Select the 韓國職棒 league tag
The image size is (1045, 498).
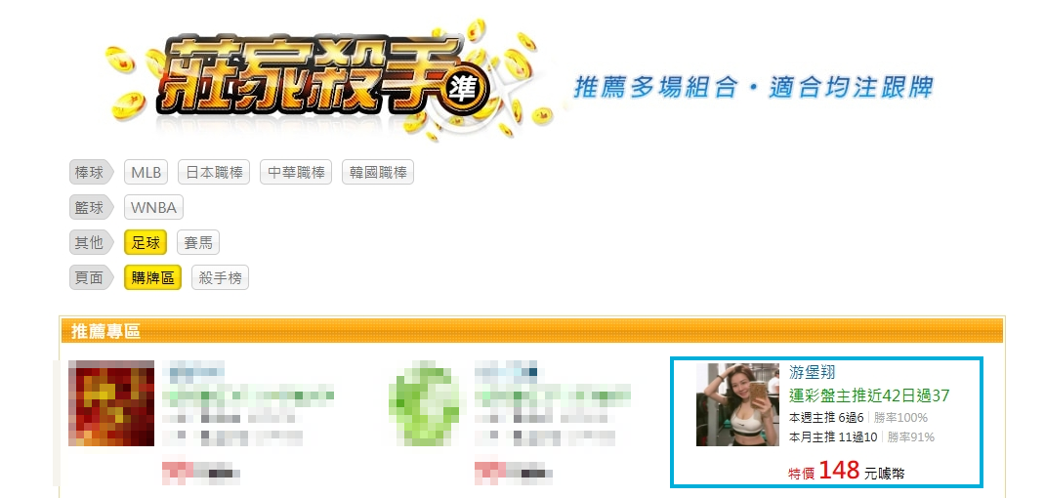[x=378, y=173]
